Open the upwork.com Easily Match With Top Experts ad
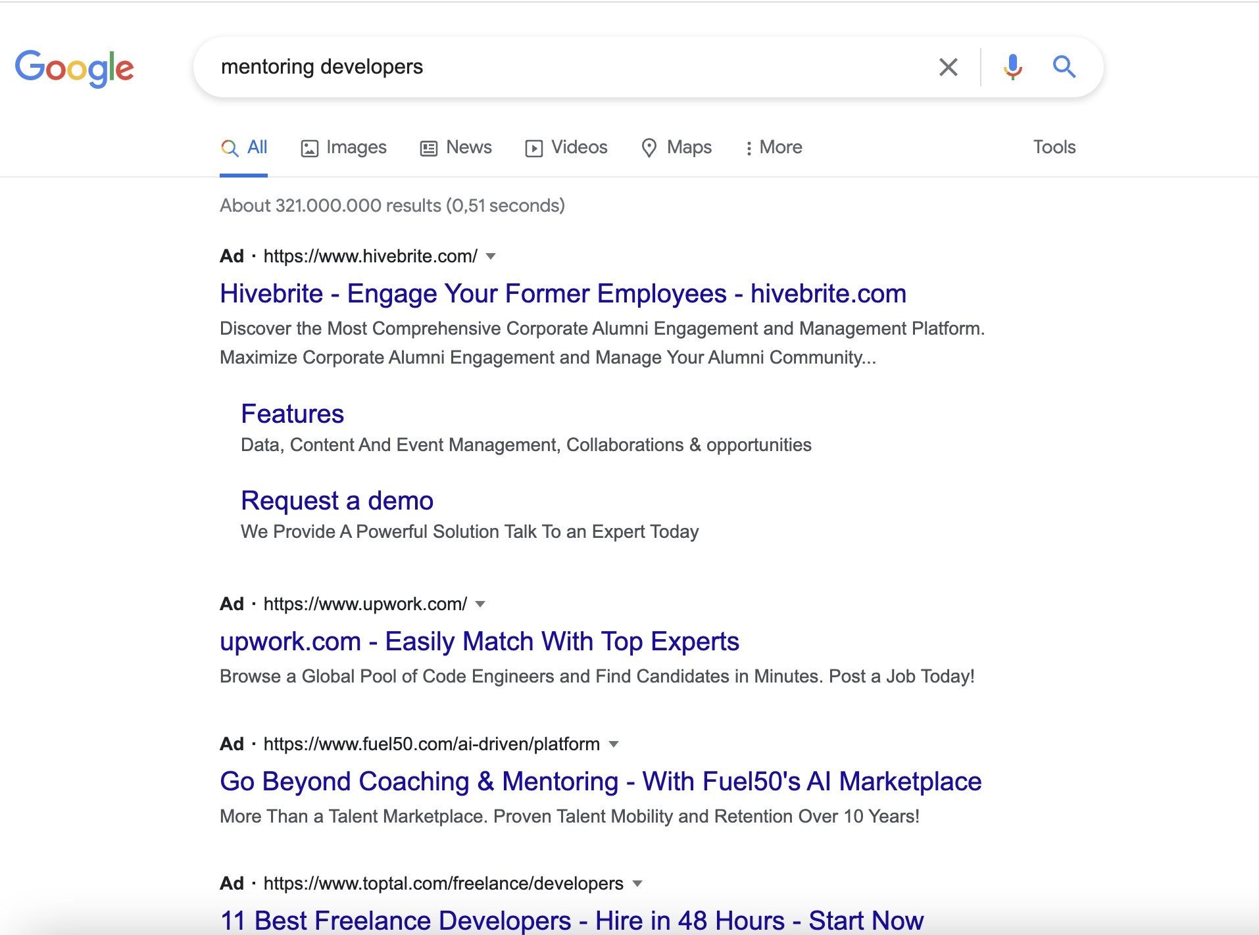 (x=480, y=642)
